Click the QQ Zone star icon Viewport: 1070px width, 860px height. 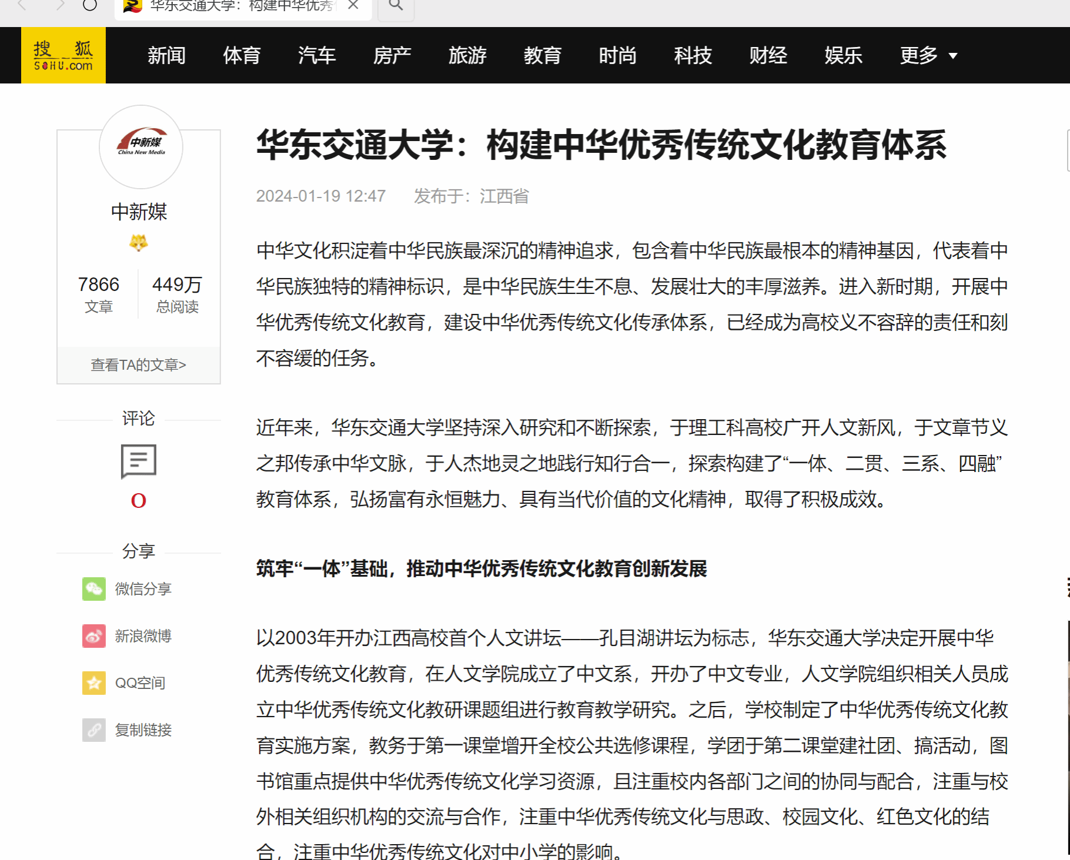coord(94,683)
